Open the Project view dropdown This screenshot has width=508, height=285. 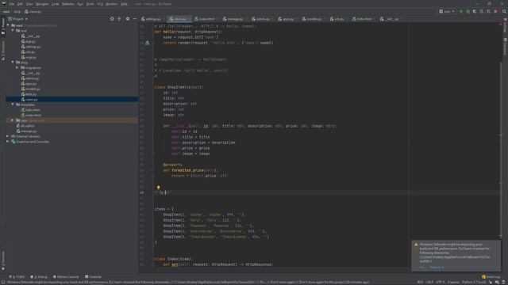tap(17, 19)
